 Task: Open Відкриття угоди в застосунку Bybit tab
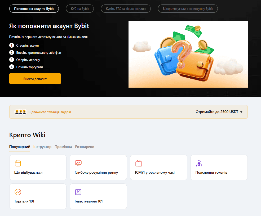coord(188,9)
